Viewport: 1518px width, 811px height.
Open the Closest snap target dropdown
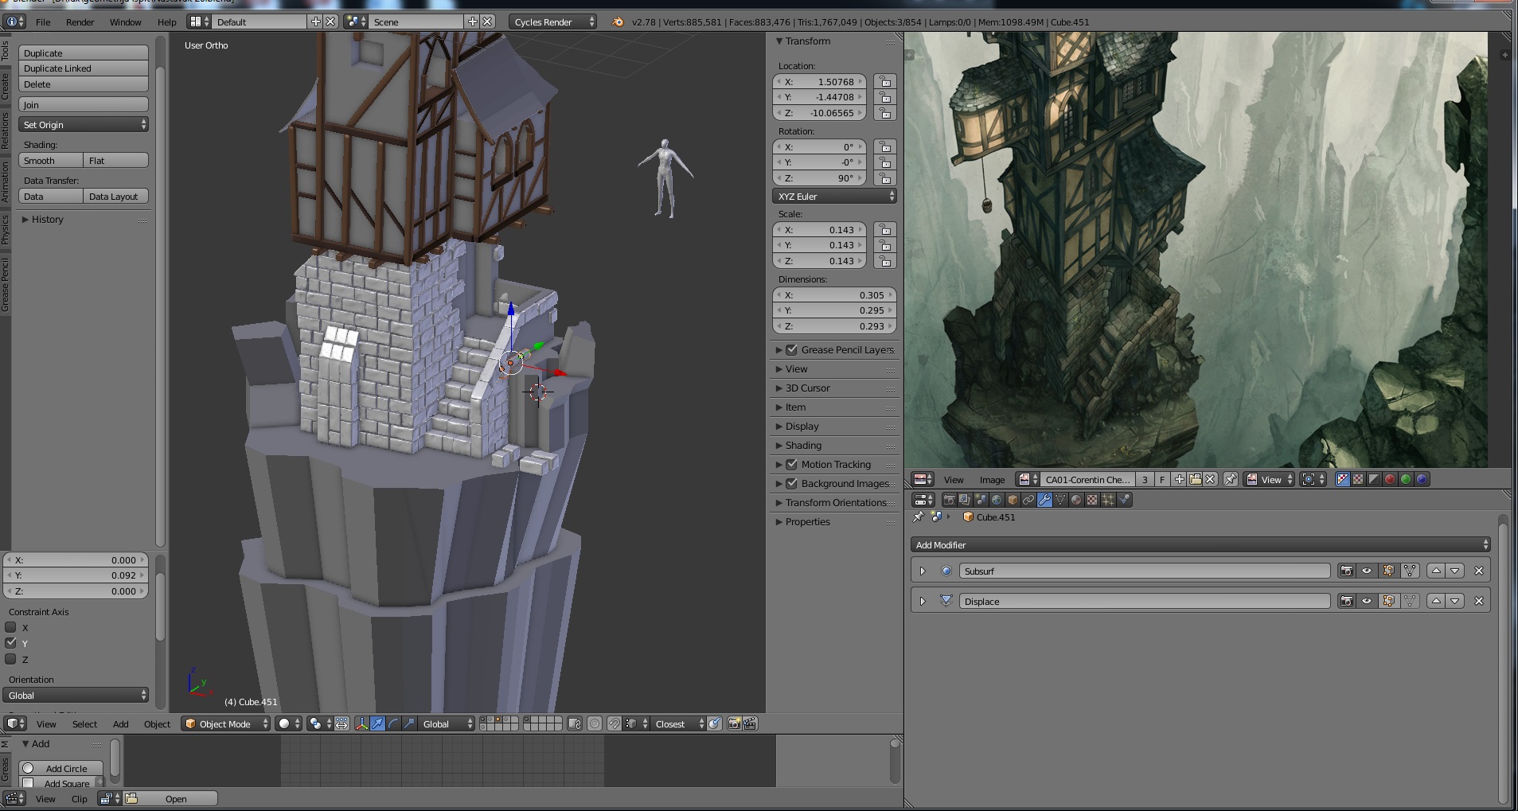coord(678,723)
